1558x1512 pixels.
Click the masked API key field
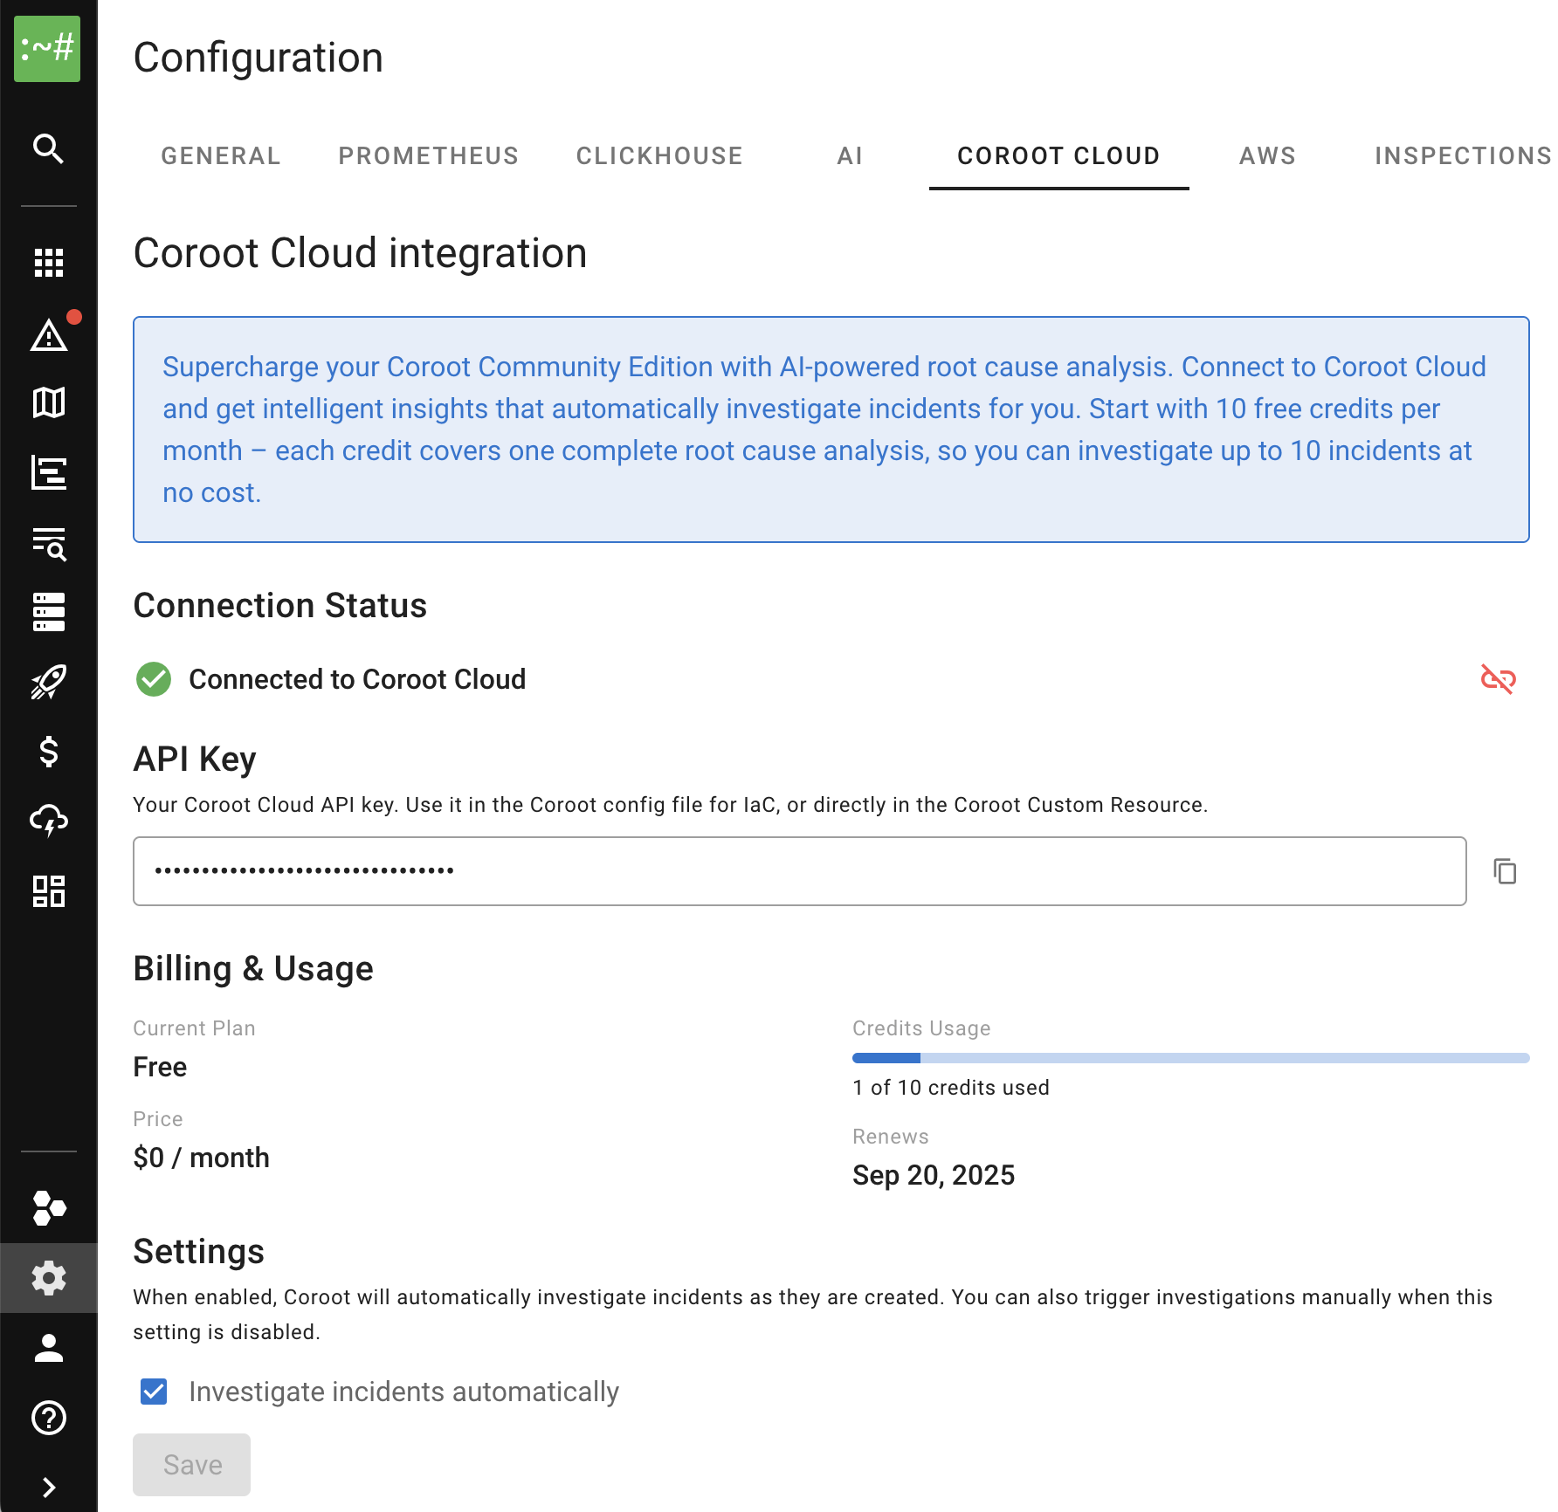(x=800, y=871)
